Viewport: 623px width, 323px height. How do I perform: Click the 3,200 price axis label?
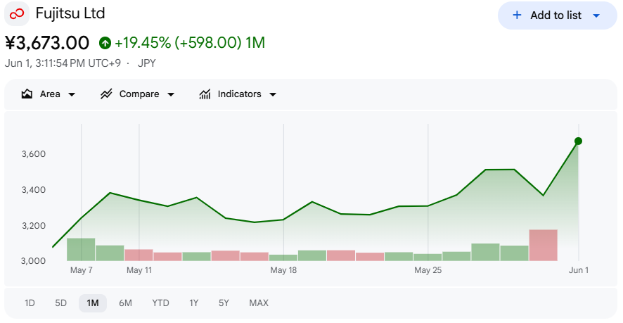tap(33, 226)
